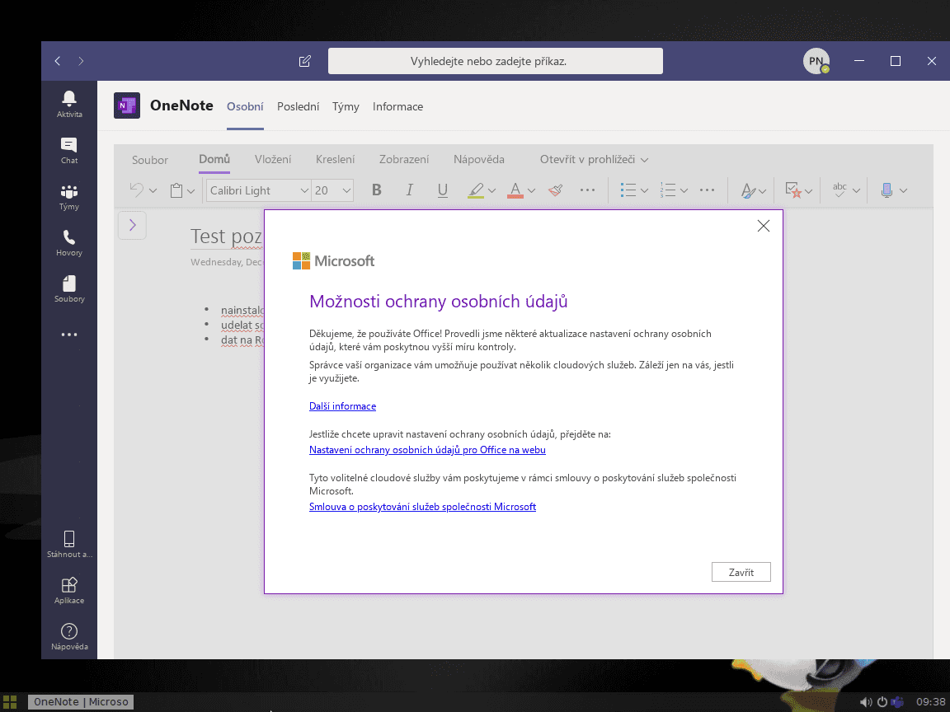This screenshot has width=950, height=712.
Task: Toggle italic formatting
Action: [x=409, y=190]
